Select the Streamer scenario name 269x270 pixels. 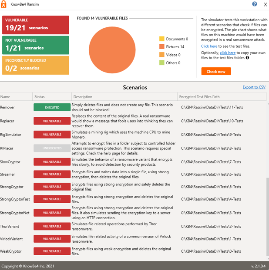click(7, 174)
